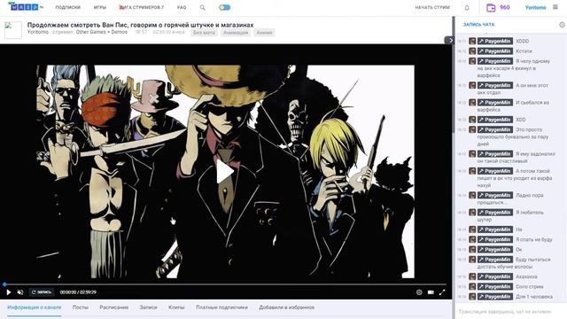
Task: Click the Аниме tag
Action: 264,33
